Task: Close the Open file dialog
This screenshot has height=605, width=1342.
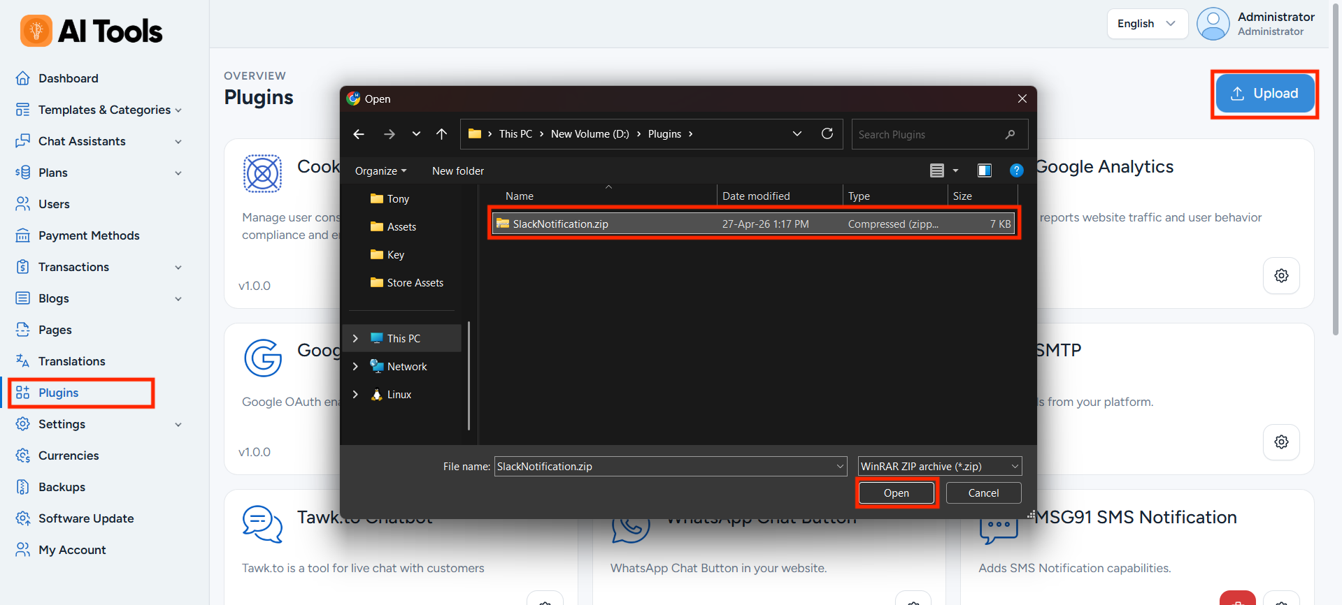Action: click(x=1022, y=99)
